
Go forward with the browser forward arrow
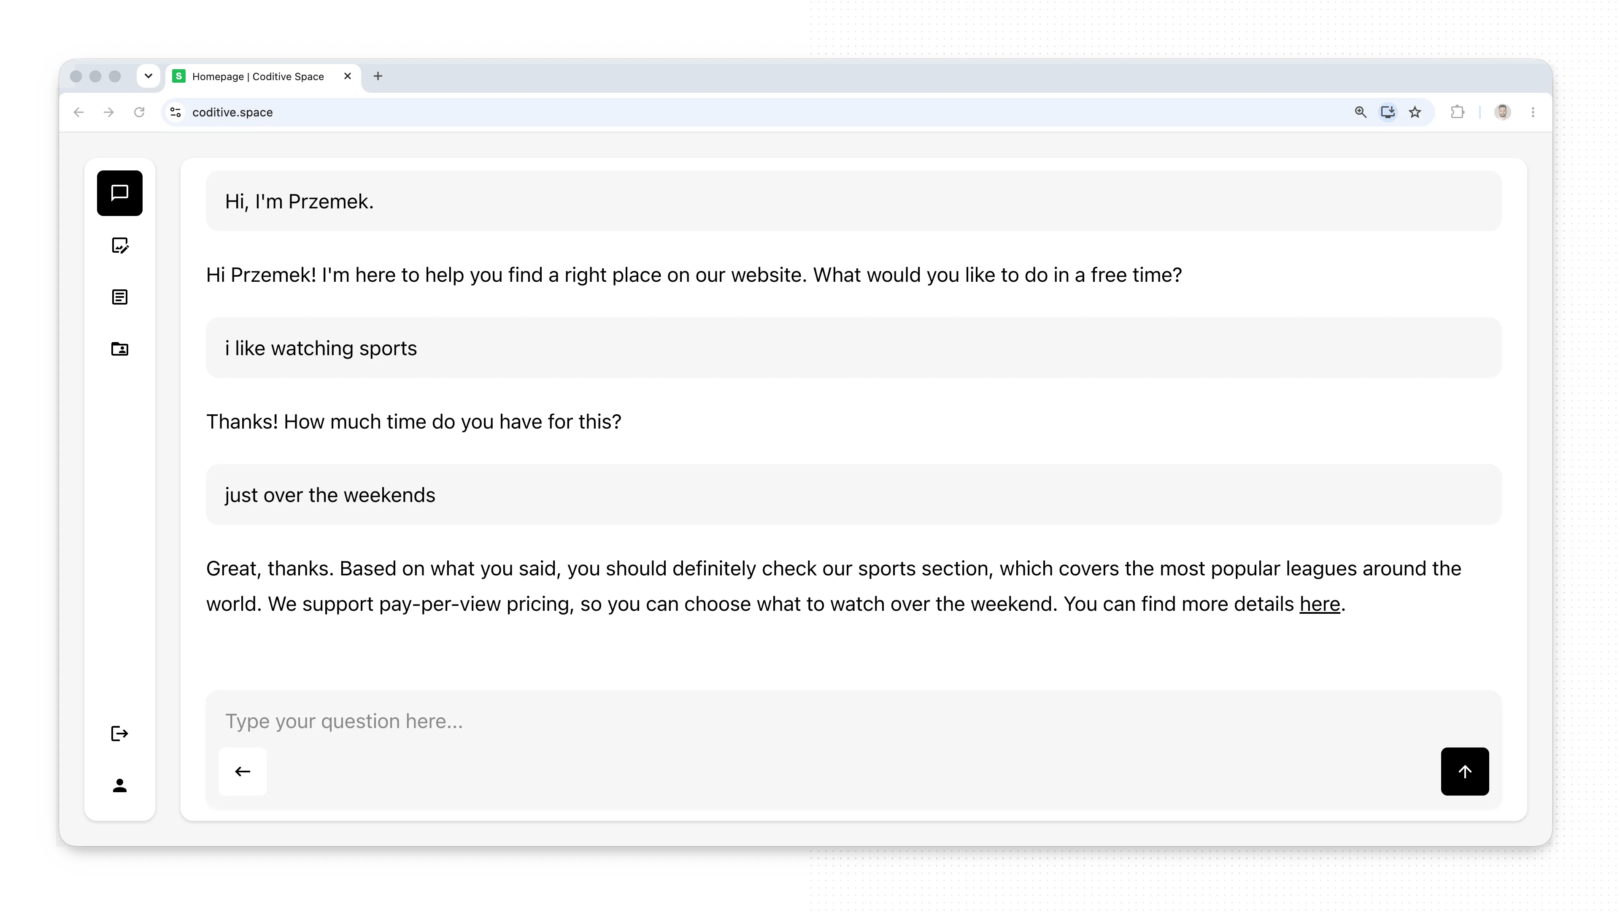coord(109,112)
